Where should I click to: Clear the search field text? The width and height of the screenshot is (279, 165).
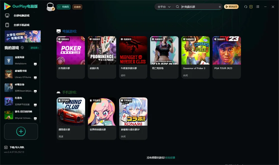pyautogui.click(x=220, y=7)
